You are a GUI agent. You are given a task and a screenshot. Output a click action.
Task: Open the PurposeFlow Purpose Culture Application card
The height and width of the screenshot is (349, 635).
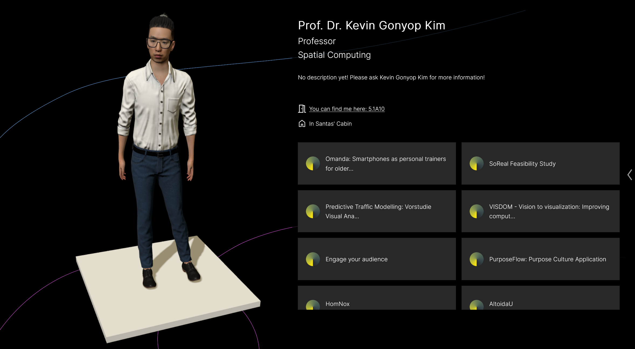540,259
